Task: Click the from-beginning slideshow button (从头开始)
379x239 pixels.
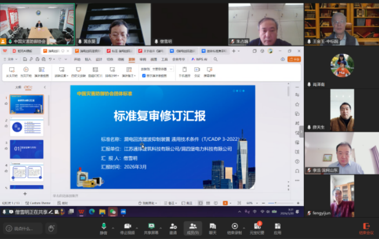Action: [11, 72]
